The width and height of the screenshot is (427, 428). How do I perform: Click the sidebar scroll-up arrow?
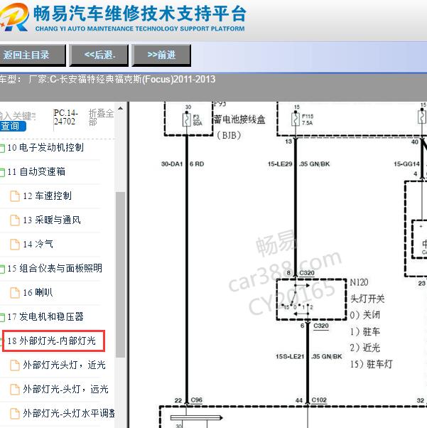coord(120,108)
